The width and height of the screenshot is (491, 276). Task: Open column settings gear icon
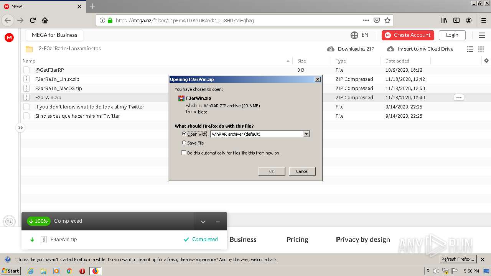(486, 61)
